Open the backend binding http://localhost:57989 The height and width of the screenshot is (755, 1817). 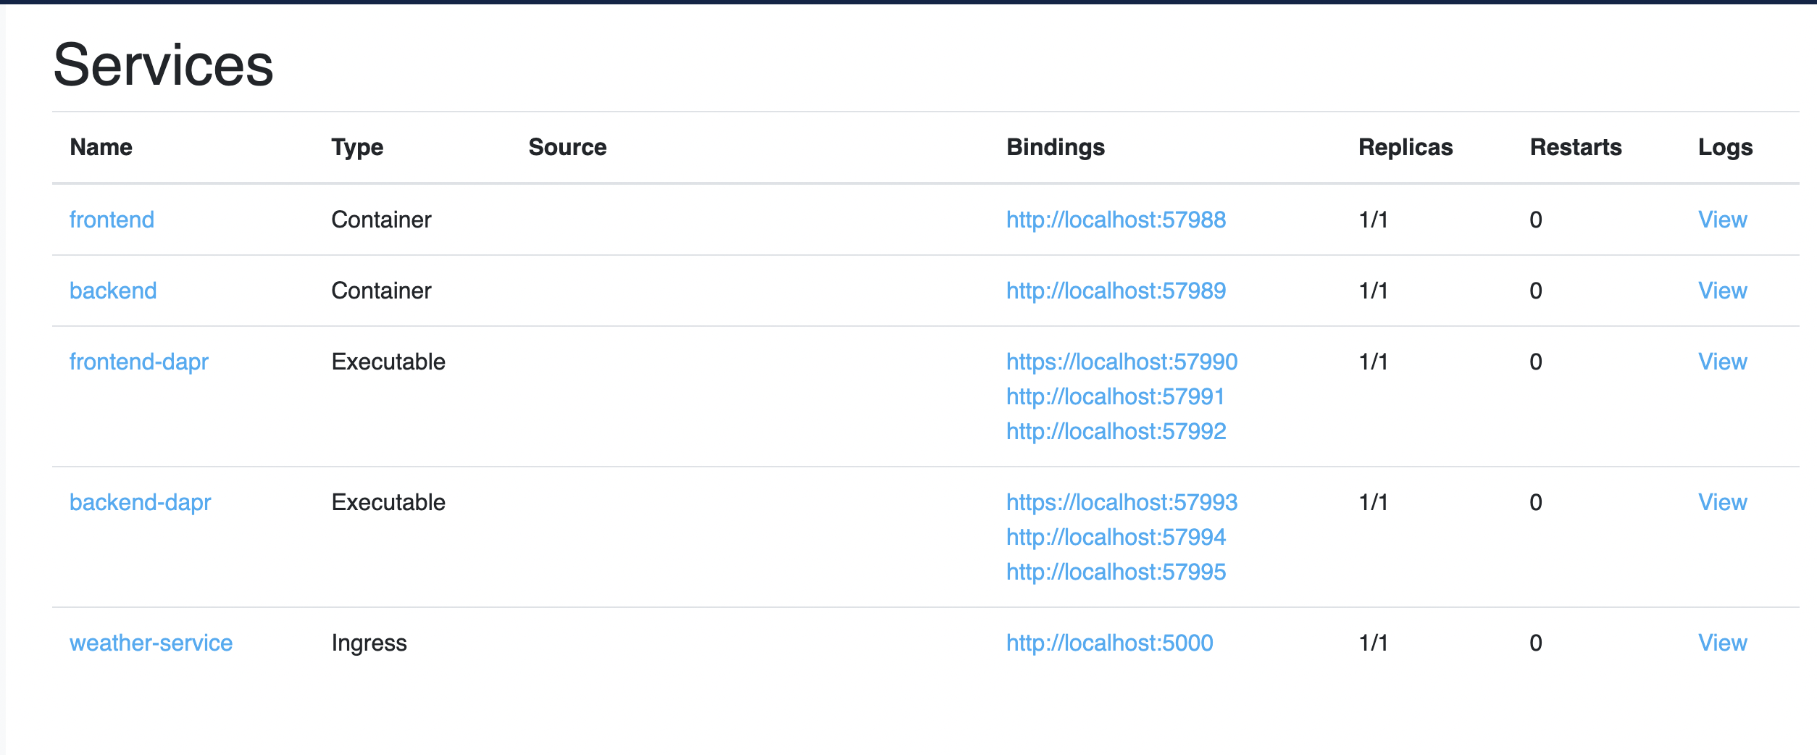point(1116,291)
